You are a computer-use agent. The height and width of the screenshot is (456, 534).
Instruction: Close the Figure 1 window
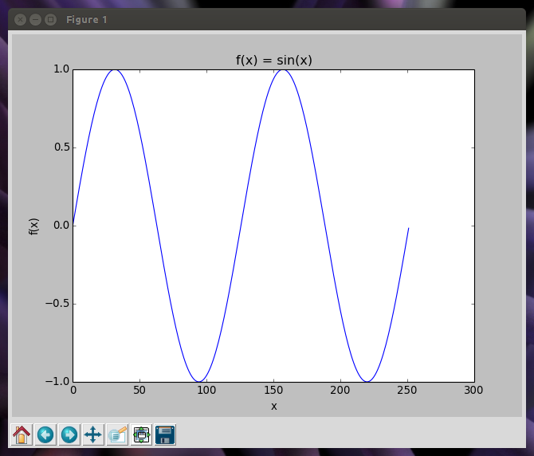click(21, 20)
